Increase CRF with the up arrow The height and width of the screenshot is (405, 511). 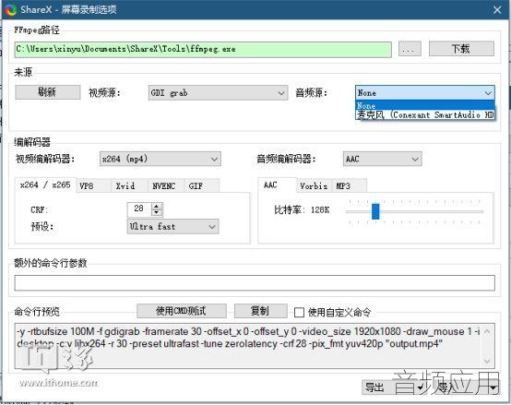coord(157,206)
